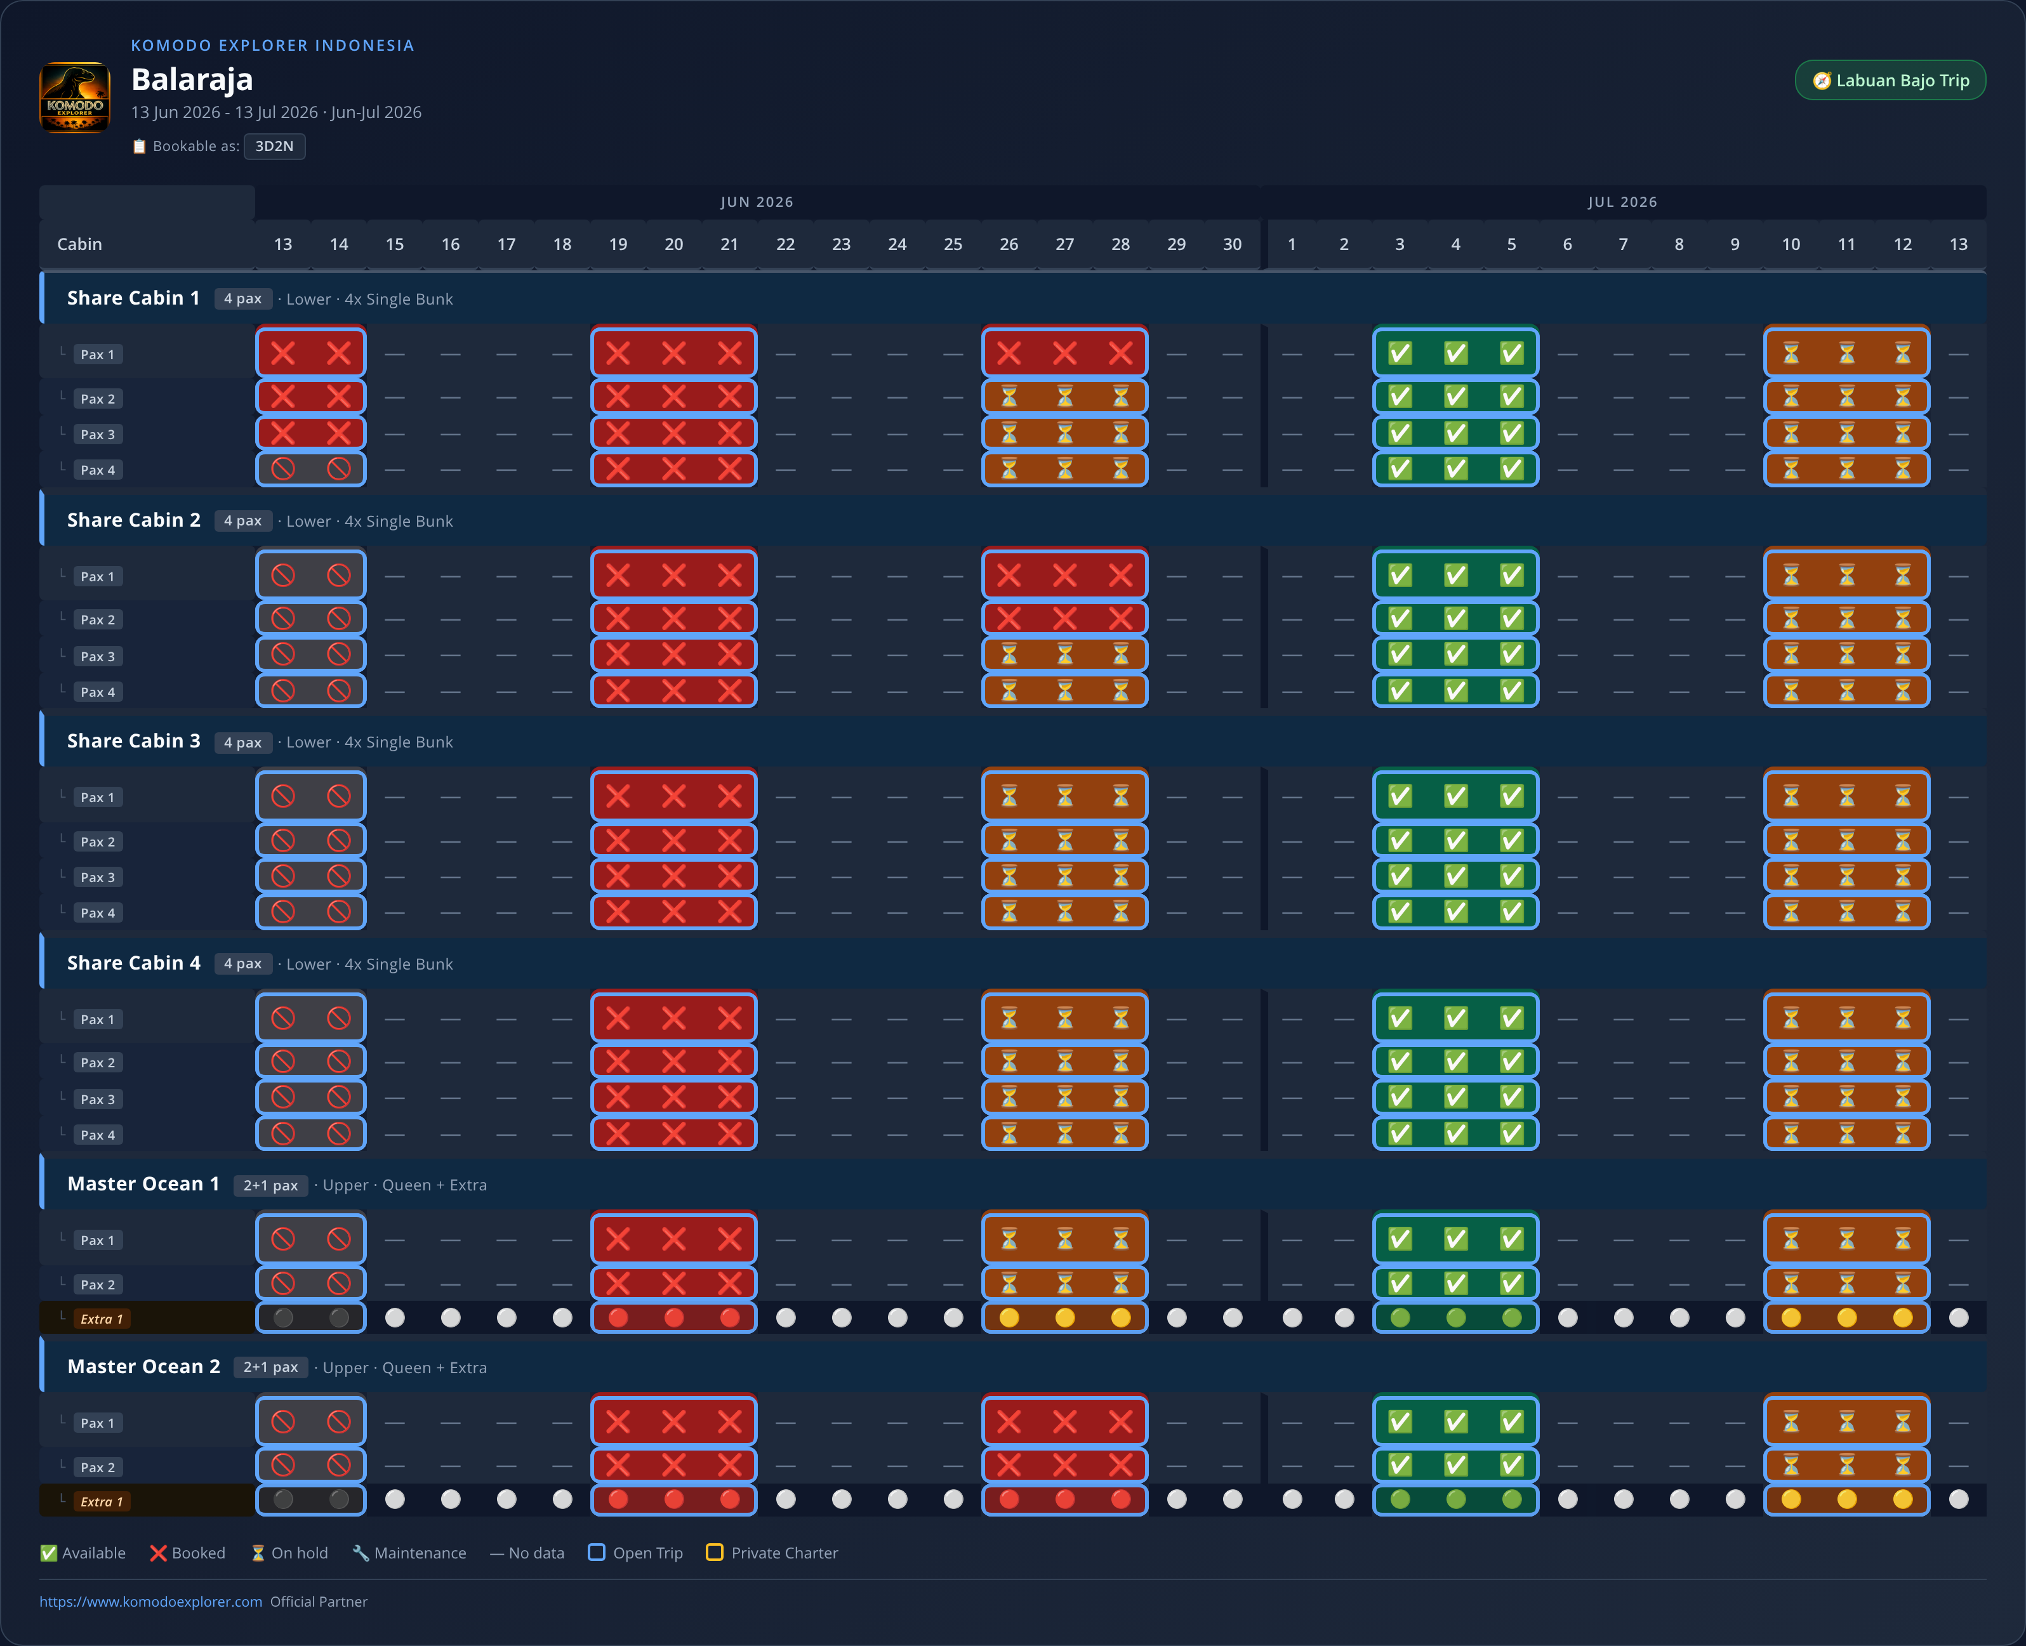Select Share Cabin 1 header row

coord(1013,299)
